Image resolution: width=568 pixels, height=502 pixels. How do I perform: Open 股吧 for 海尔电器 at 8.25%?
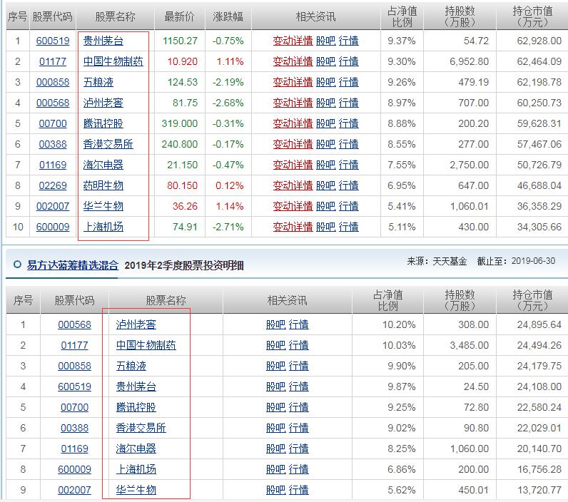click(275, 449)
